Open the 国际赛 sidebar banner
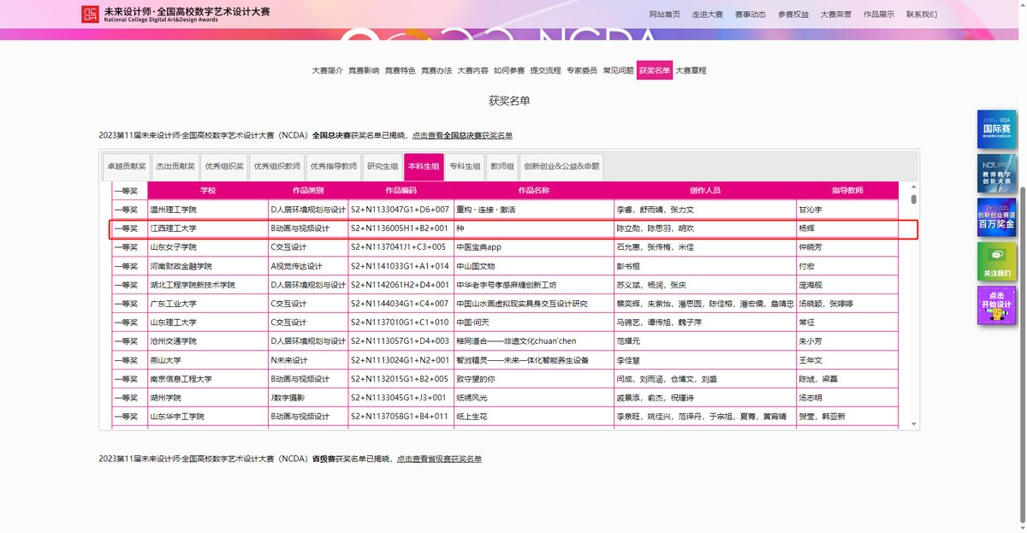Viewport: 1027px width, 533px height. (x=996, y=128)
